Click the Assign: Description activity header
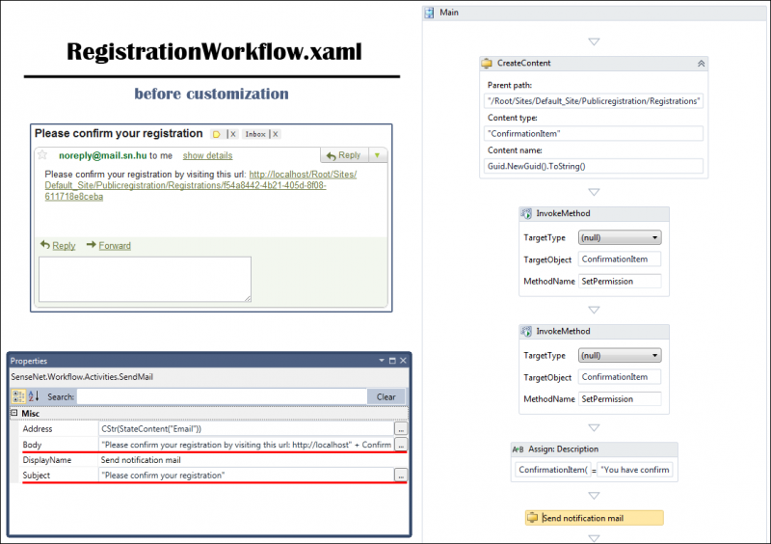The width and height of the screenshot is (771, 544). click(x=594, y=449)
